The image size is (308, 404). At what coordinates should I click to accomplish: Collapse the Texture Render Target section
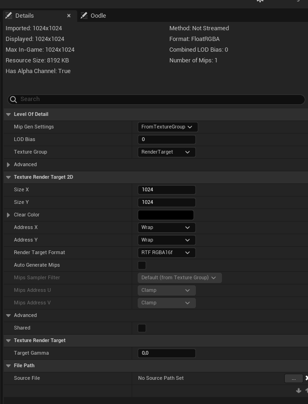[x=8, y=341]
